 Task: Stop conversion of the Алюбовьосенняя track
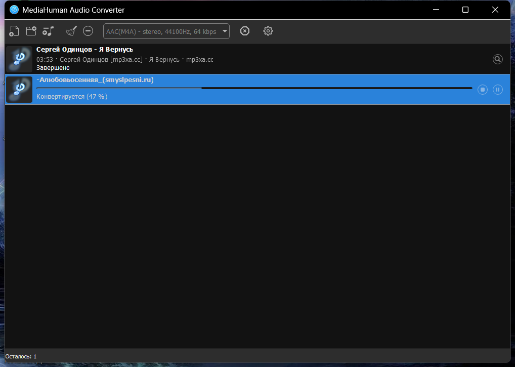click(483, 90)
